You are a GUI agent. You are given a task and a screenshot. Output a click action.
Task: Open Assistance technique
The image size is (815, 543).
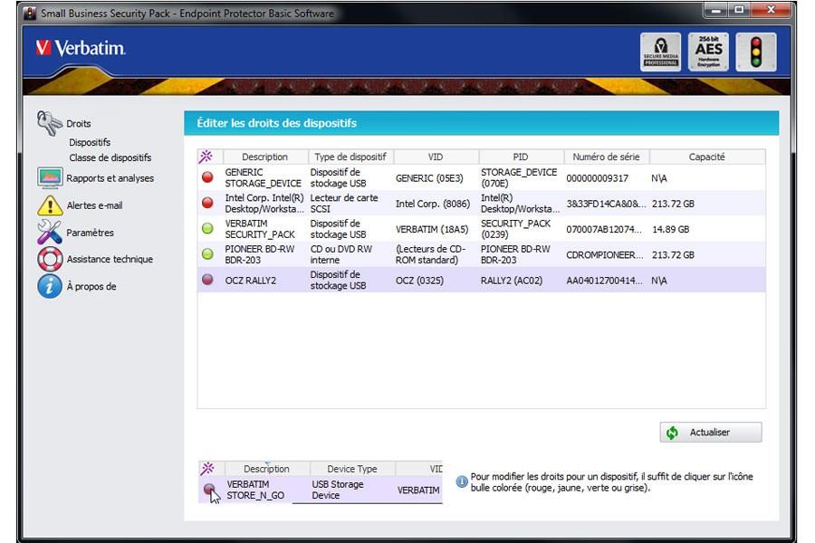110,260
